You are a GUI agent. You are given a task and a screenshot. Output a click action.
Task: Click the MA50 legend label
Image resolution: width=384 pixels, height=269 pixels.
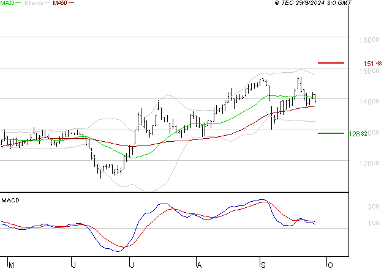(x=60, y=3)
